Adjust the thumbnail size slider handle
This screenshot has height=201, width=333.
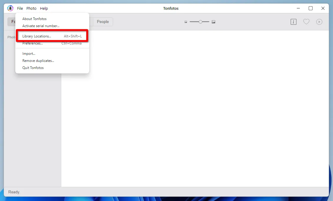pyautogui.click(x=201, y=22)
